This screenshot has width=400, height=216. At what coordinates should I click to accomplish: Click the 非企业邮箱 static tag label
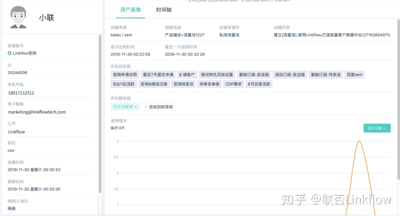point(123,107)
